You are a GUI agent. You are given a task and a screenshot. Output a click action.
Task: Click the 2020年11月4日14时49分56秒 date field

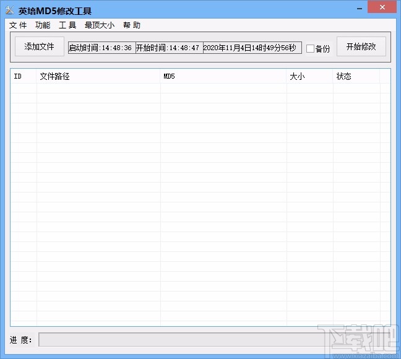[x=252, y=48]
